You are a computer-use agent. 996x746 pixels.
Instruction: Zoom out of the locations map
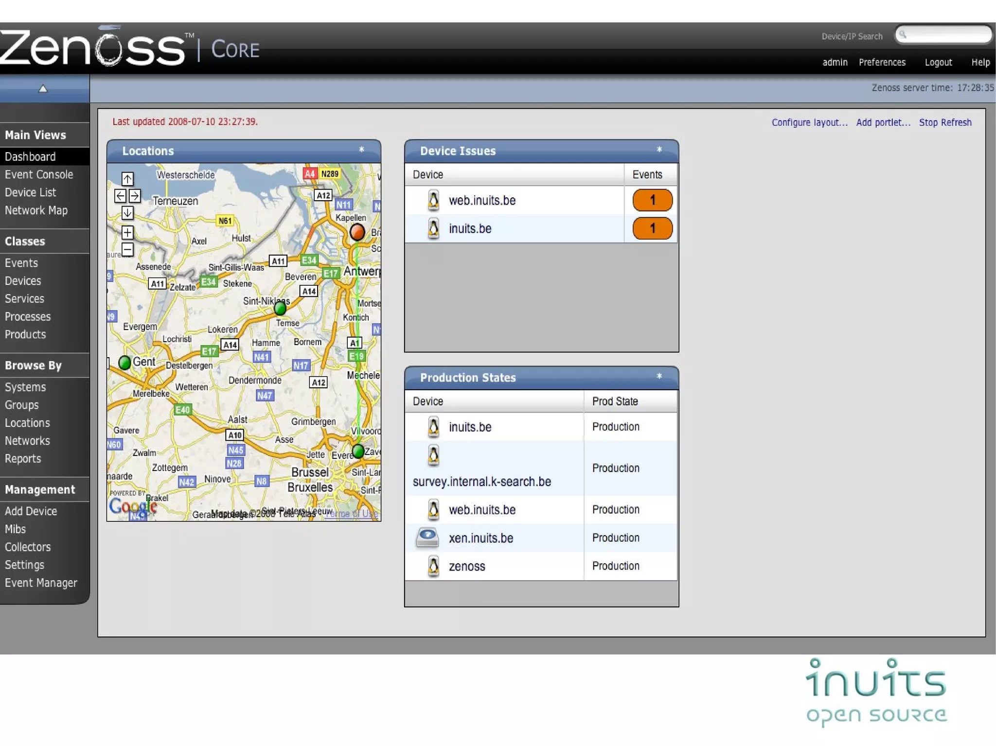pos(127,249)
